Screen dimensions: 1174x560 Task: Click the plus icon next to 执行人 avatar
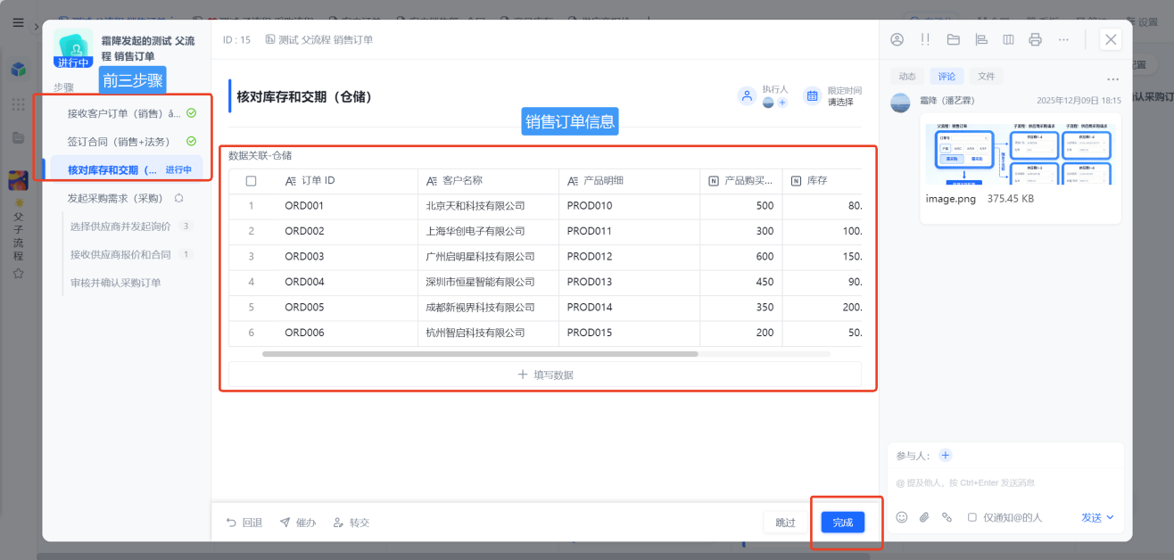point(782,103)
